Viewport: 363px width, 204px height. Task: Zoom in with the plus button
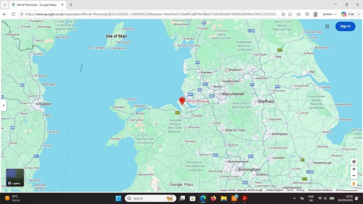coord(354,169)
